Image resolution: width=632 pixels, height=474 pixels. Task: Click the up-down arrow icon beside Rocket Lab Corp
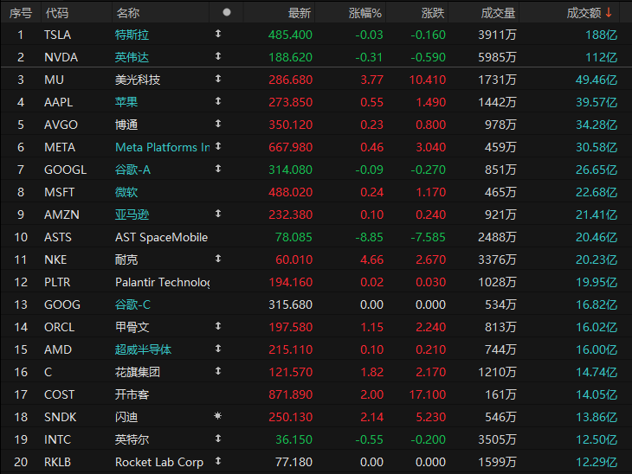[218, 461]
